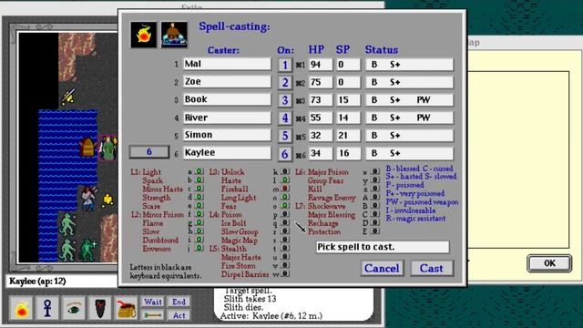Click the Wait button

coord(153,302)
